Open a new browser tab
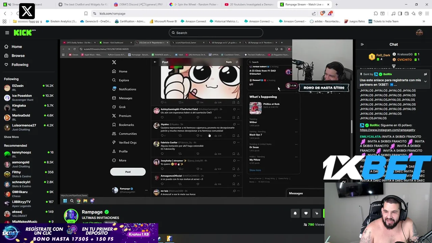The height and width of the screenshot is (243, 432). 336,4
